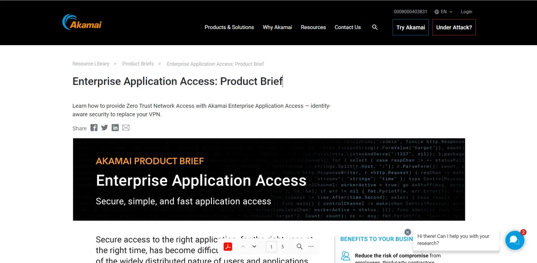Go to next PDF page arrow
This screenshot has width=537, height=263.
[x=254, y=247]
